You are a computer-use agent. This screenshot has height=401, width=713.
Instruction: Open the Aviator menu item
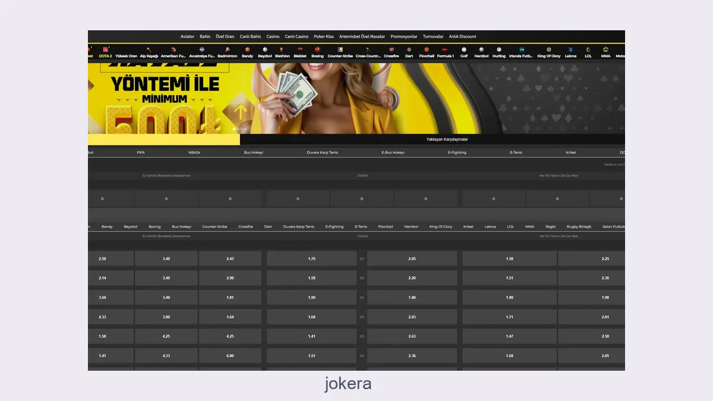click(x=187, y=36)
